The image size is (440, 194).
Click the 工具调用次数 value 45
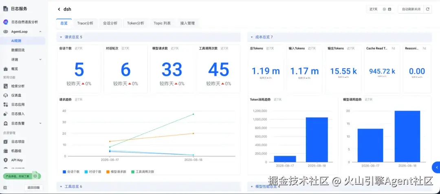[x=219, y=70]
